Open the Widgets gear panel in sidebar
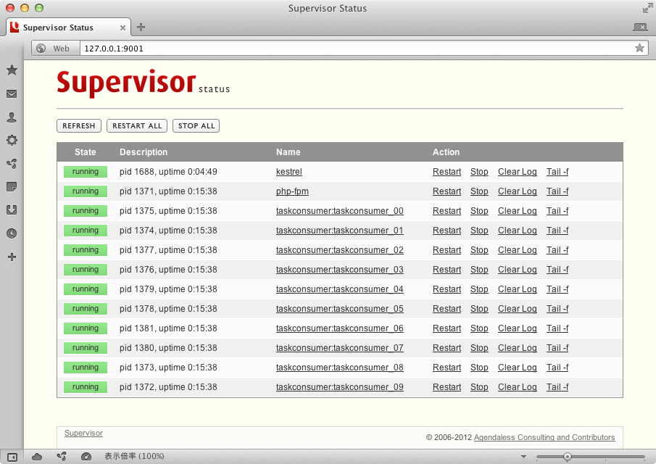Image resolution: width=656 pixels, height=464 pixels. coord(12,140)
